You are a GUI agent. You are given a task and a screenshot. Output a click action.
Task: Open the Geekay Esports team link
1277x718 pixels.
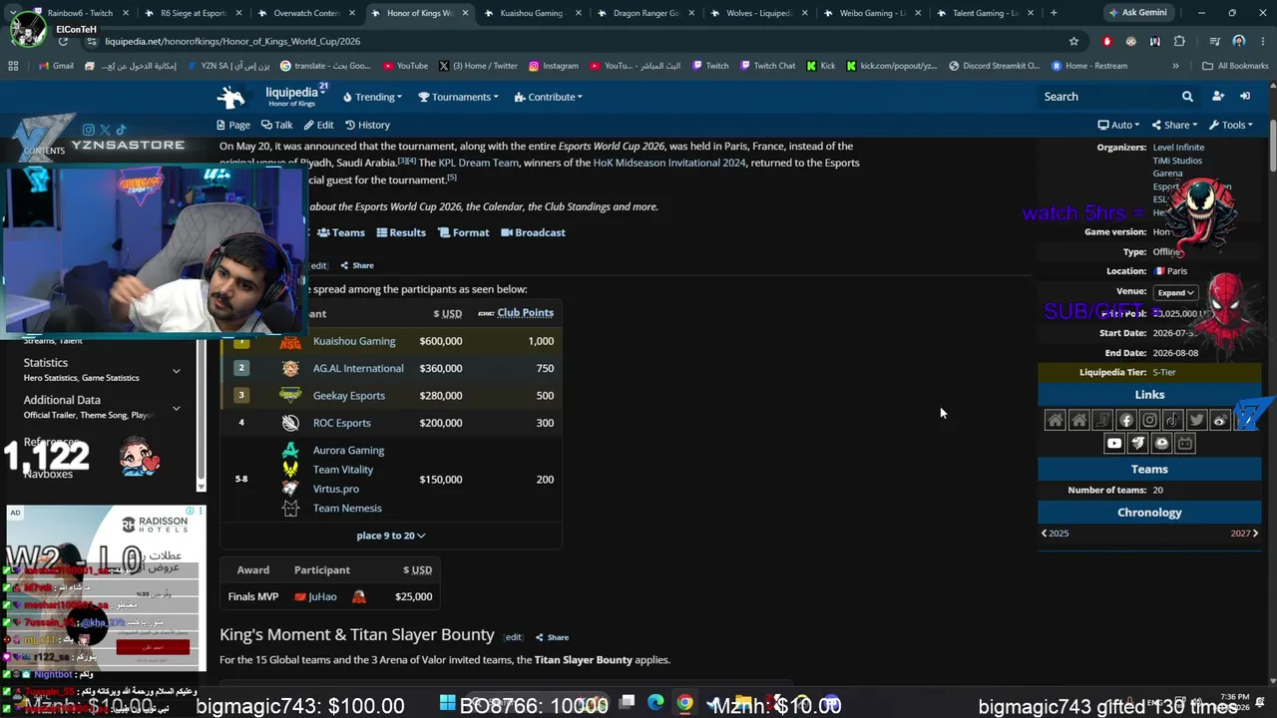(349, 395)
